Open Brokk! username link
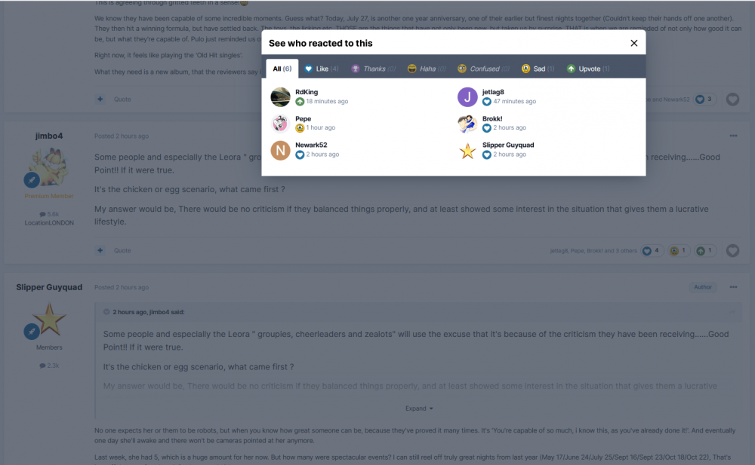The height and width of the screenshot is (465, 755). tap(492, 119)
